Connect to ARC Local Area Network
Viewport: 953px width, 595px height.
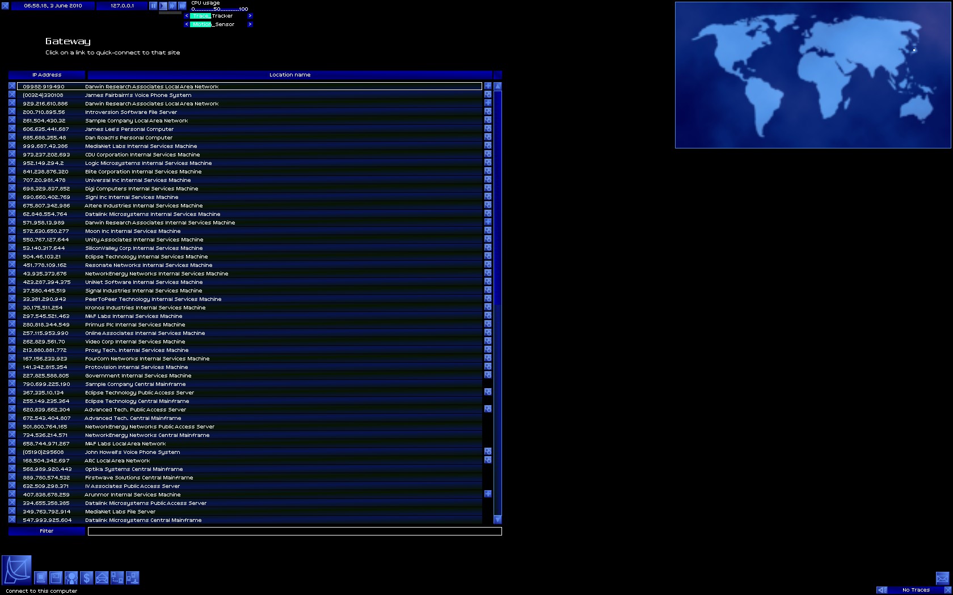[250, 461]
